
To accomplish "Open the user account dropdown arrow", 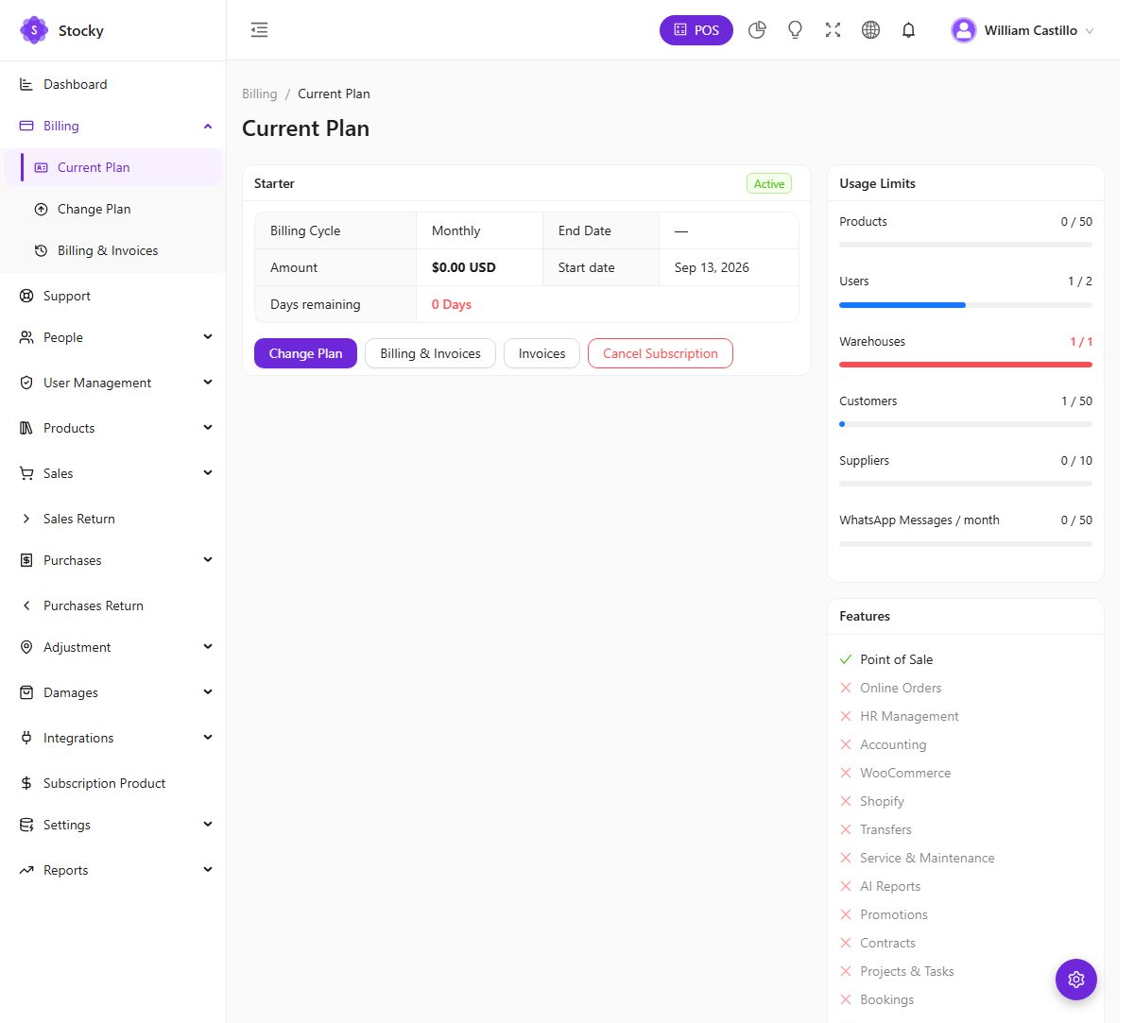I will click(1090, 31).
